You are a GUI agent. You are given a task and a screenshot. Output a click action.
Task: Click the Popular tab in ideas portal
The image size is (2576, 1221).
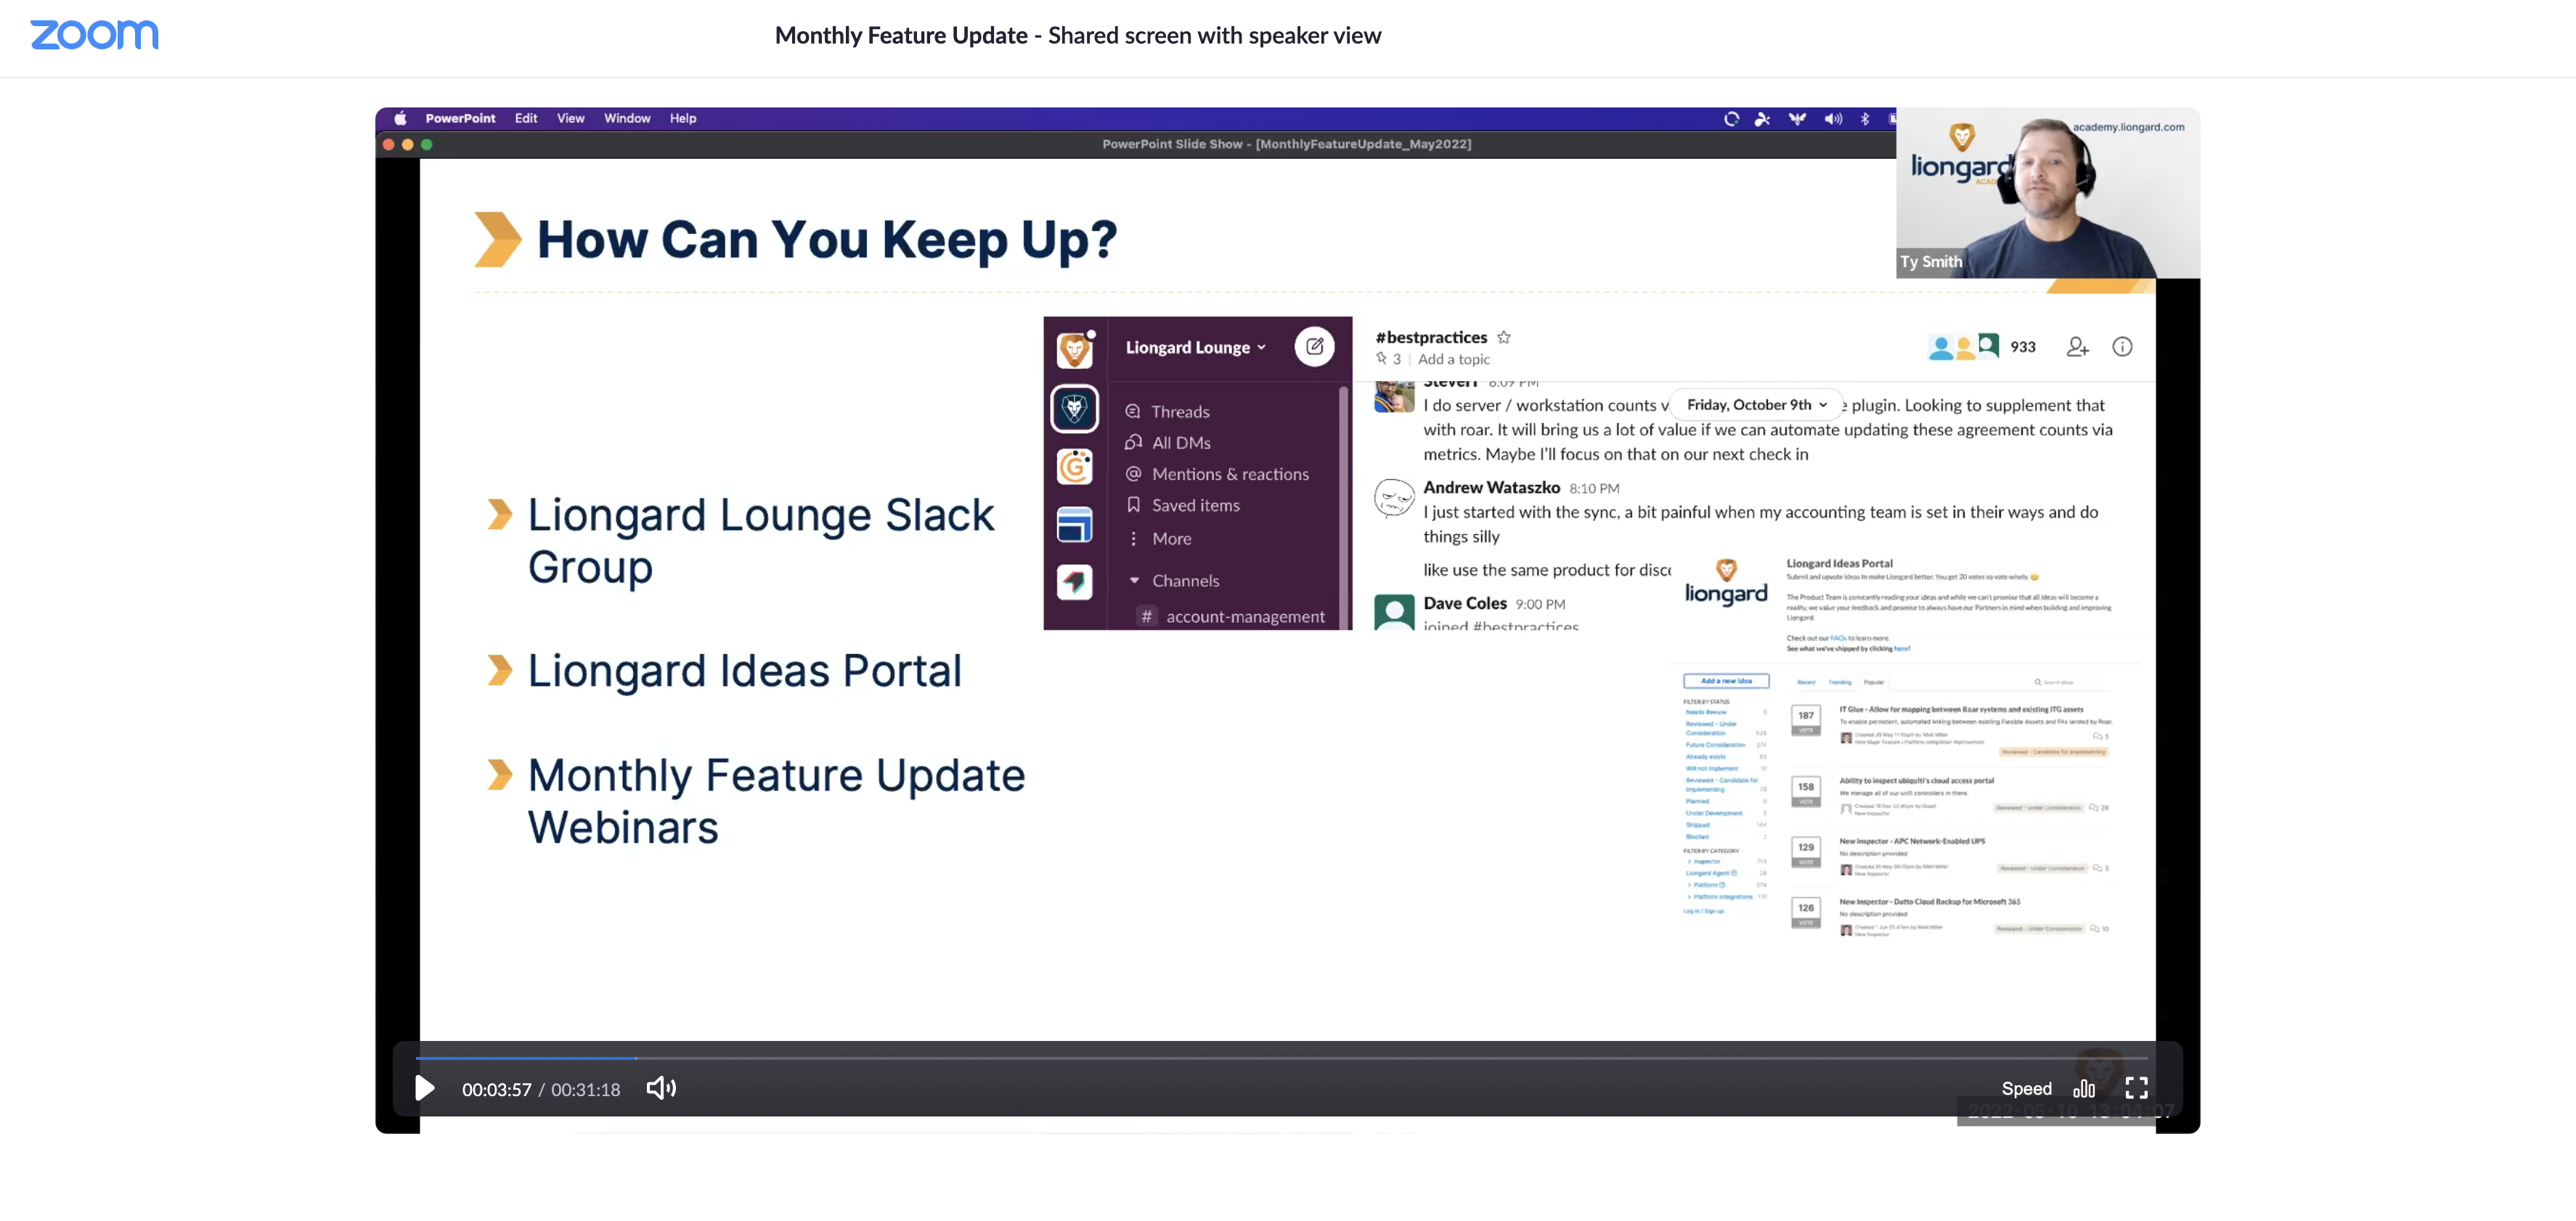click(1873, 682)
